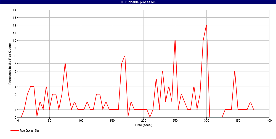Click y-axis tick label '10'
Image resolution: width=276 pixels, height=139 pixels.
(14, 41)
